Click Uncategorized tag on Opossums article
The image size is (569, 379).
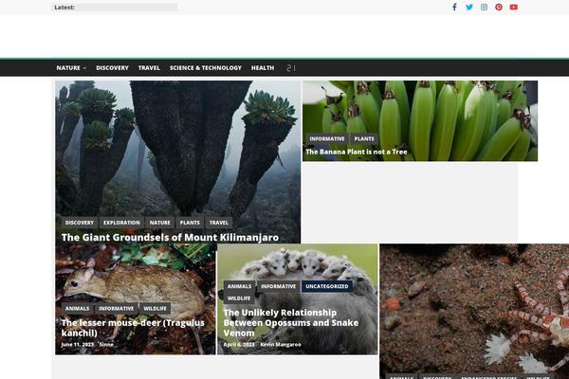coord(327,286)
